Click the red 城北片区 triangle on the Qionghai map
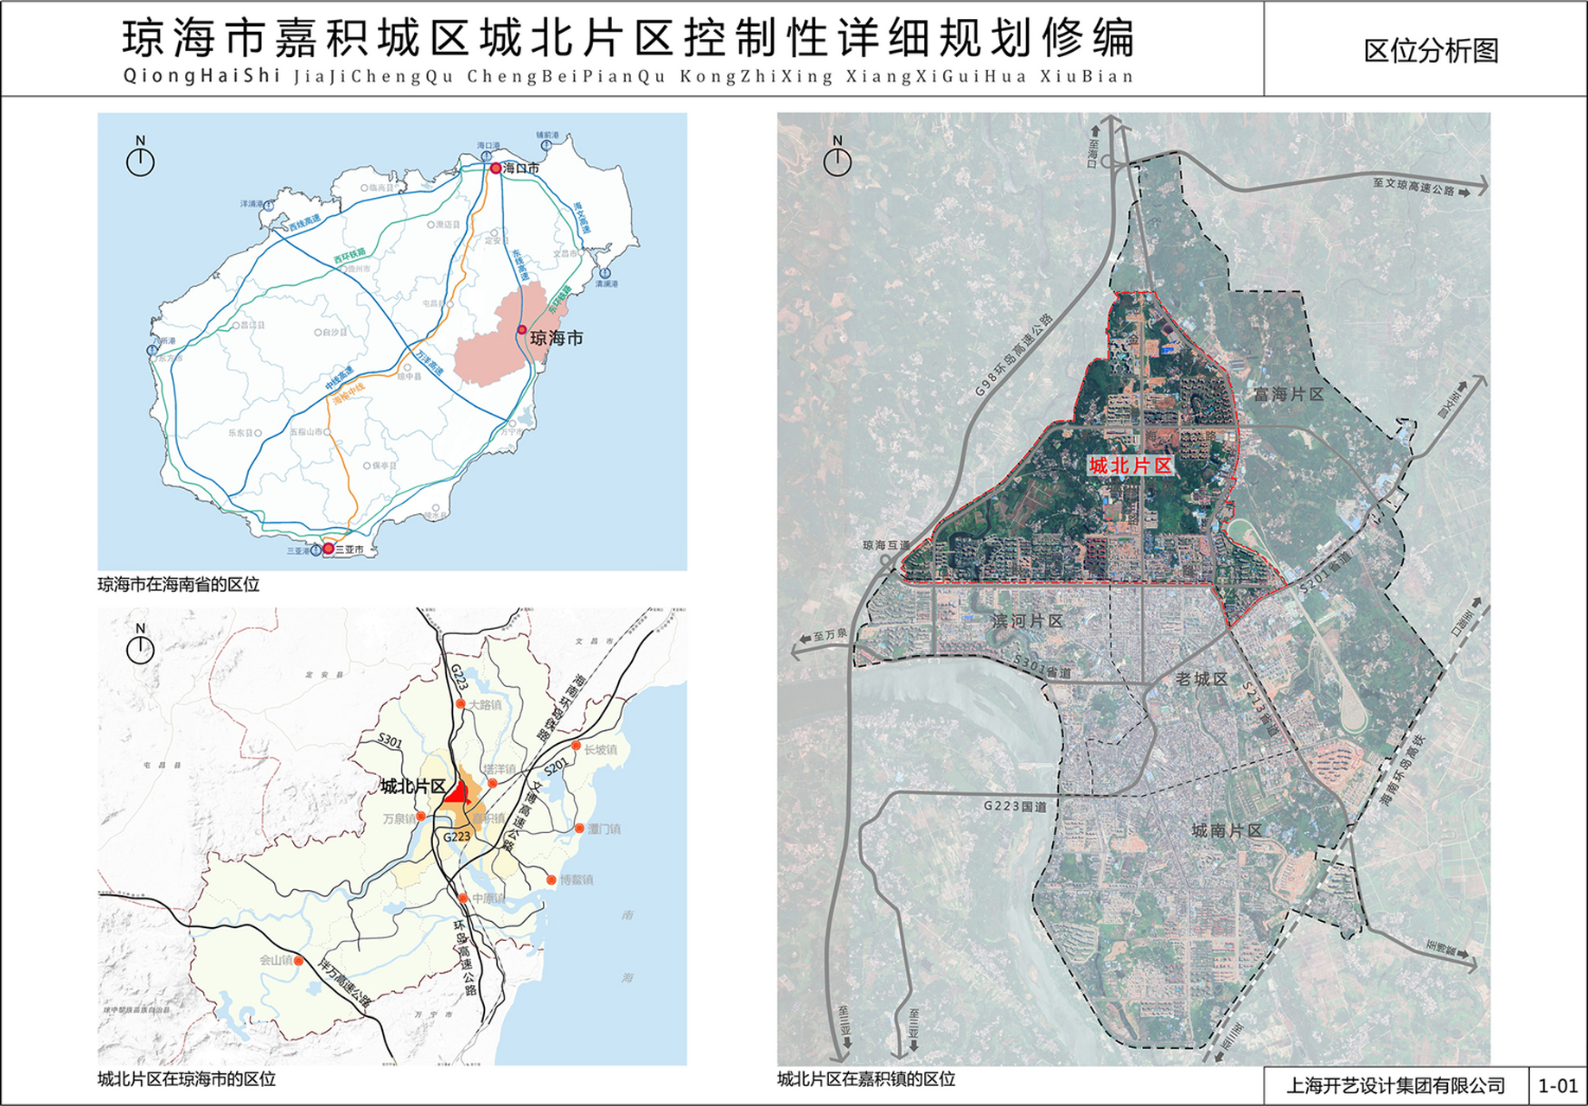Viewport: 1588px width, 1106px height. tap(457, 793)
